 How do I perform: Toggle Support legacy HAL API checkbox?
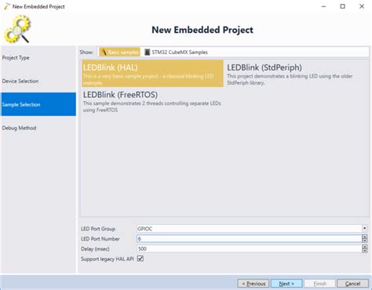point(140,259)
